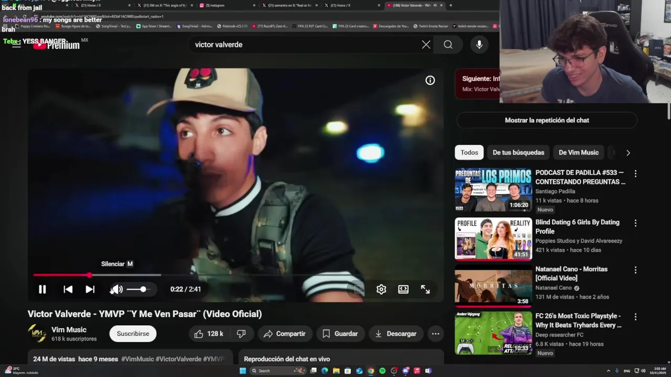The image size is (671, 377).
Task: Open options menu for FC 26 video
Action: pyautogui.click(x=635, y=317)
